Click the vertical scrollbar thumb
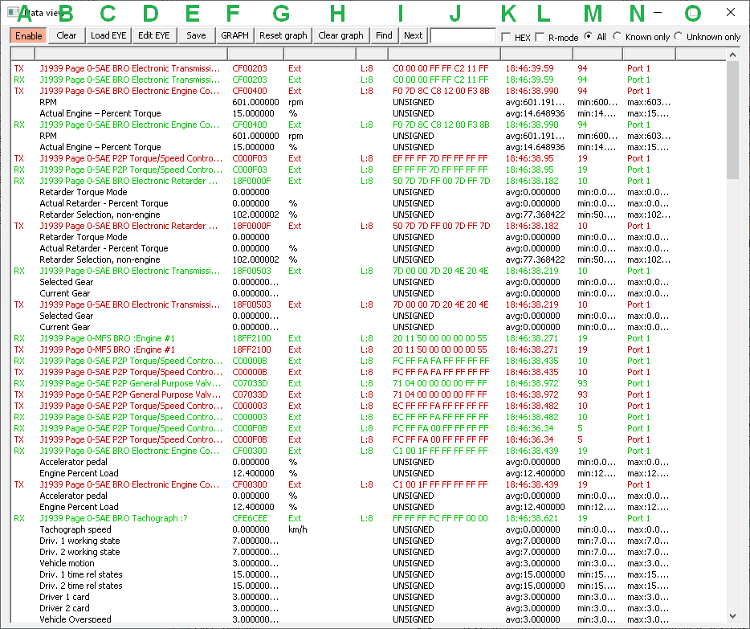 coord(733,120)
